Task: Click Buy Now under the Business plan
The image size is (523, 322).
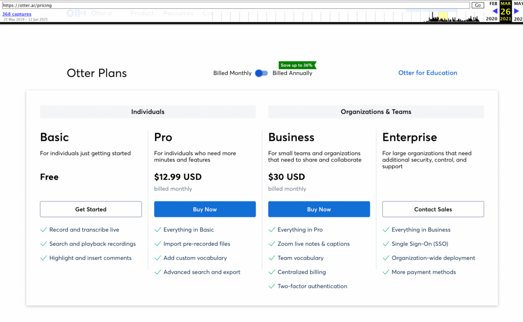Action: [319, 209]
